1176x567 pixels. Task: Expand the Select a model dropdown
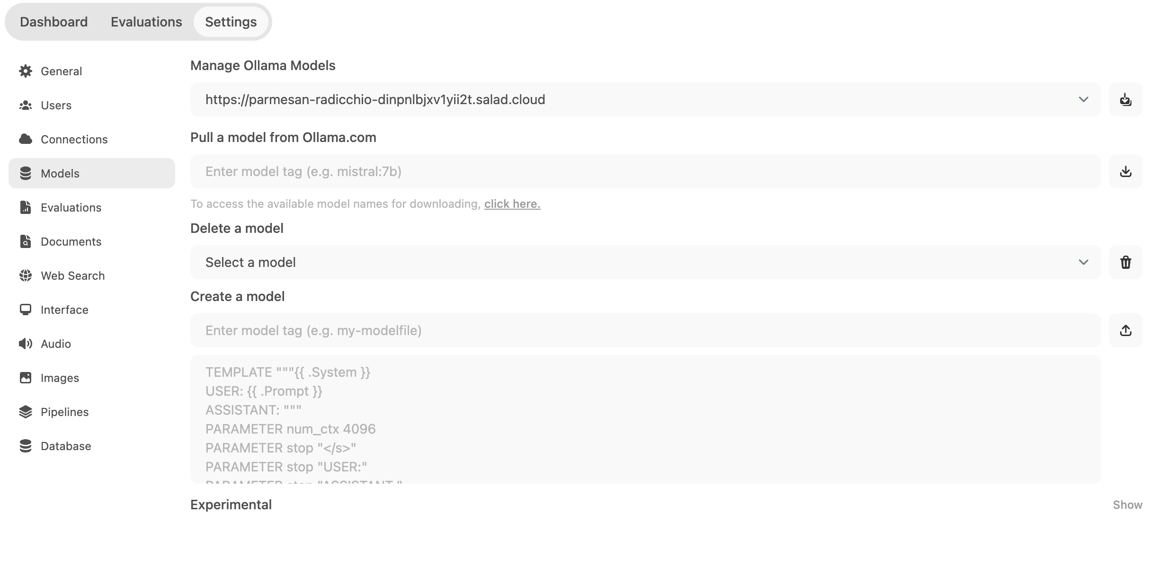[x=646, y=262]
